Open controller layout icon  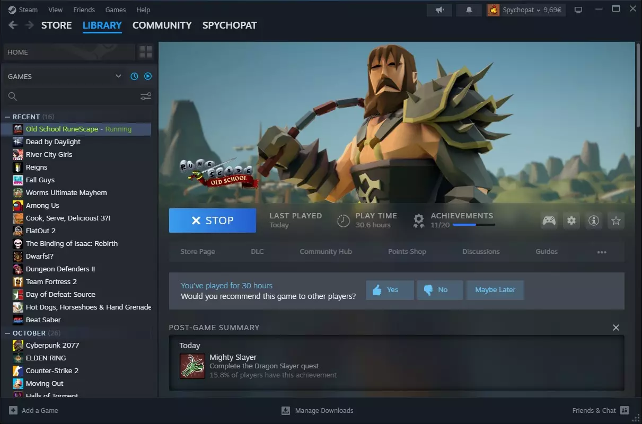[549, 220]
